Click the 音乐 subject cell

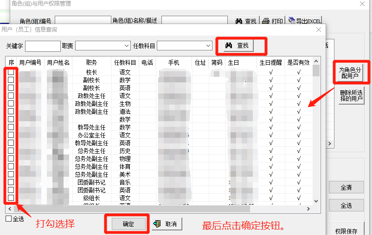click(125, 182)
